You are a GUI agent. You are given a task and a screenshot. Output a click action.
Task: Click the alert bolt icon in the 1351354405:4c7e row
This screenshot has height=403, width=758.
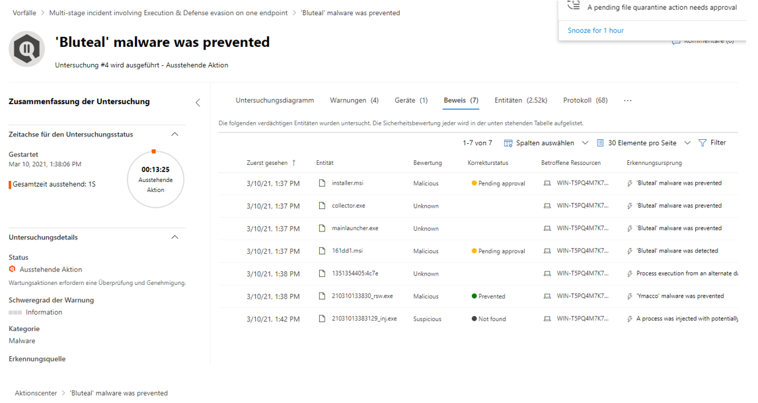click(629, 274)
